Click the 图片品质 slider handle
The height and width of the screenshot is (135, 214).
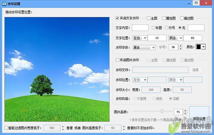click(162, 111)
